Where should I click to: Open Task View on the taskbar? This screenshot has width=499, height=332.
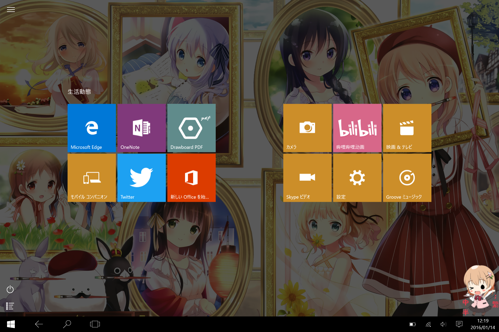click(95, 324)
